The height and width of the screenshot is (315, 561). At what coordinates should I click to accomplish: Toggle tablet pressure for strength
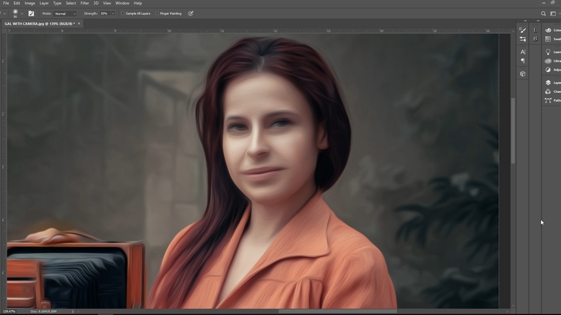coord(190,14)
